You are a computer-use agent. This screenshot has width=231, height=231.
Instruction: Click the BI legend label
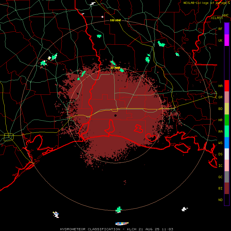pyautogui.click(x=220, y=188)
